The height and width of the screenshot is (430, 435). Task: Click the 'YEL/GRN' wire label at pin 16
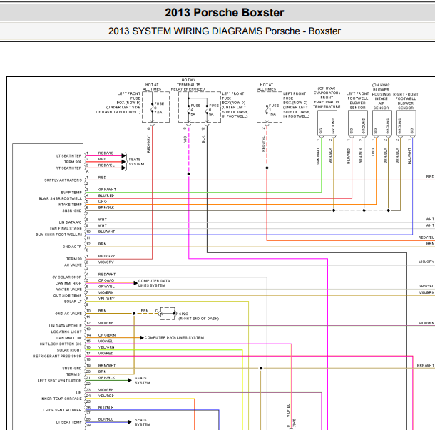click(106, 347)
